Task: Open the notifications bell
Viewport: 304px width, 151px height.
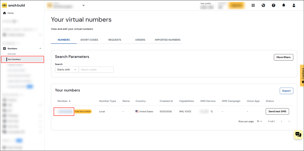Action: [284, 5]
